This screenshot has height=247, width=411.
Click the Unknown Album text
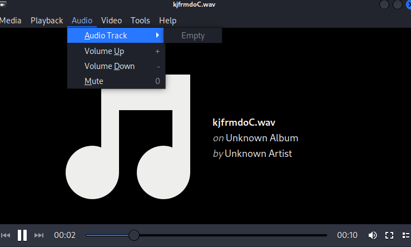pyautogui.click(x=262, y=138)
